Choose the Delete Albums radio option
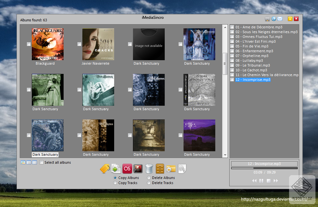 (x=149, y=178)
